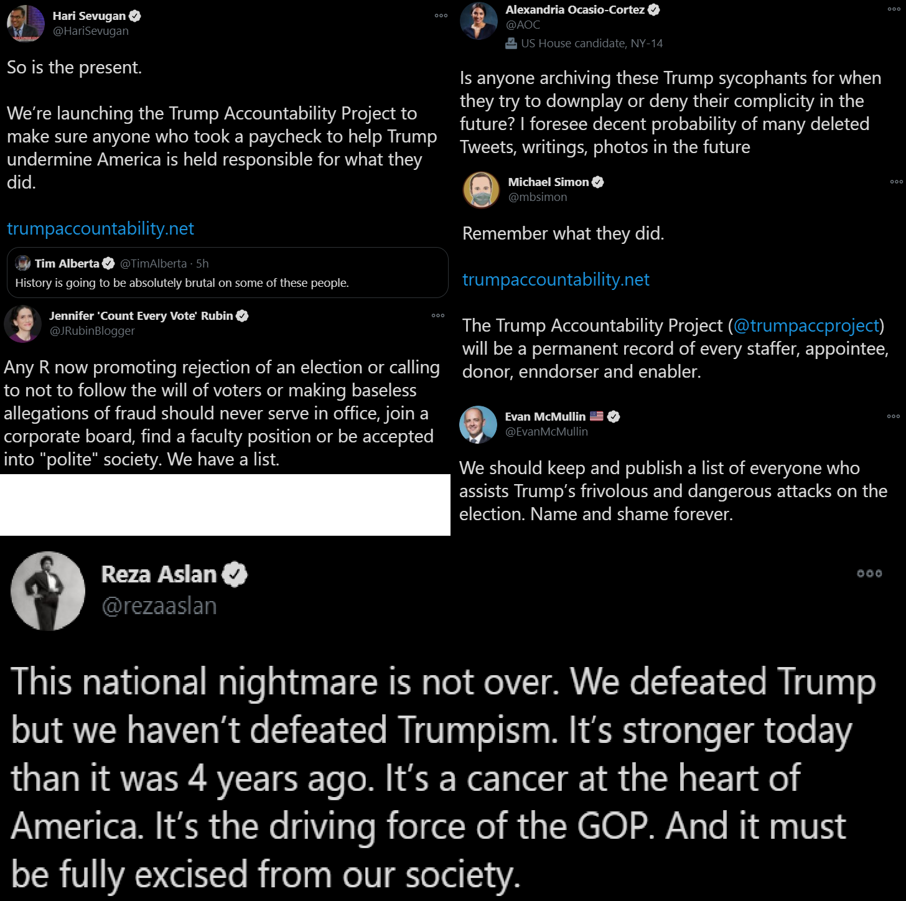The width and height of the screenshot is (906, 901).
Task: Open the three-dot menu on Evan McMullin's tweet
Action: pos(894,416)
